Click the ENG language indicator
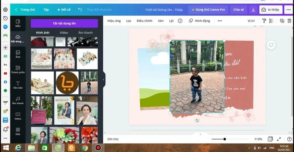 point(272,148)
